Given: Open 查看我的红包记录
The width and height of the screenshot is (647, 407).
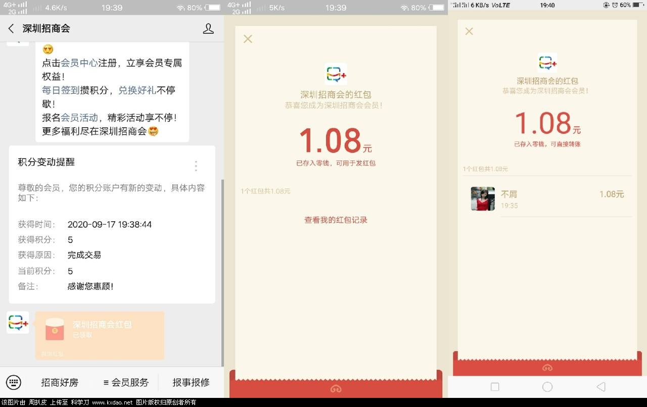Looking at the screenshot, I should [x=336, y=220].
